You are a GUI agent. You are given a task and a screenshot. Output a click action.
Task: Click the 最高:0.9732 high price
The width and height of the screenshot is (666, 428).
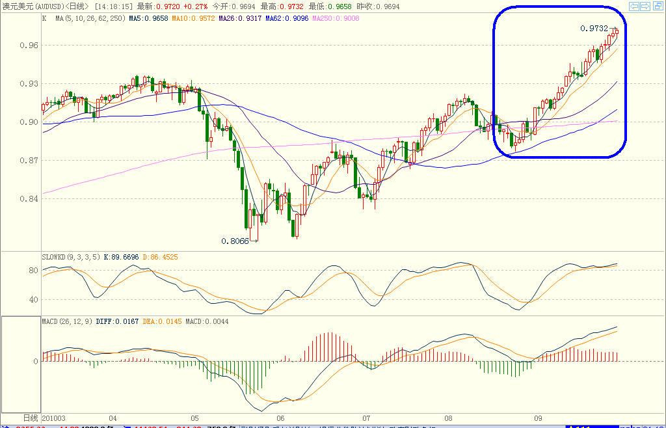pyautogui.click(x=282, y=7)
